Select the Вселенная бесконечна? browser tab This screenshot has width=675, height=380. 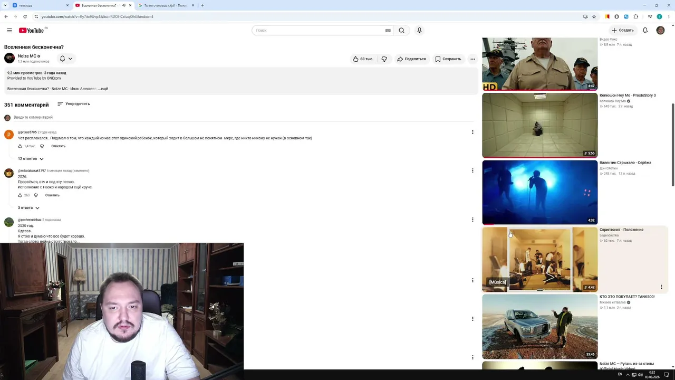103,5
